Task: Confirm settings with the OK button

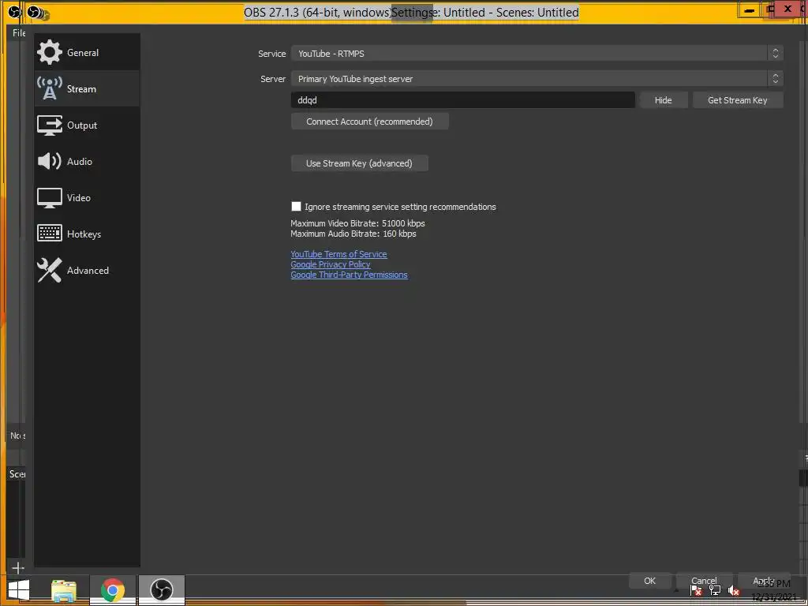Action: [x=650, y=581]
